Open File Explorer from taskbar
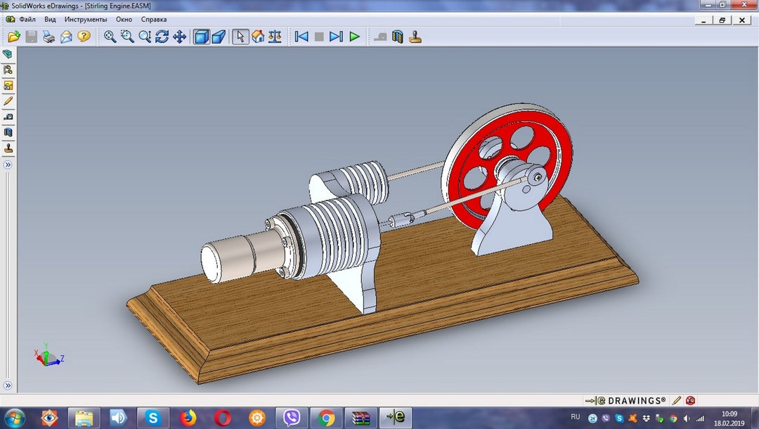Viewport: 759px width, 429px height. [x=84, y=417]
